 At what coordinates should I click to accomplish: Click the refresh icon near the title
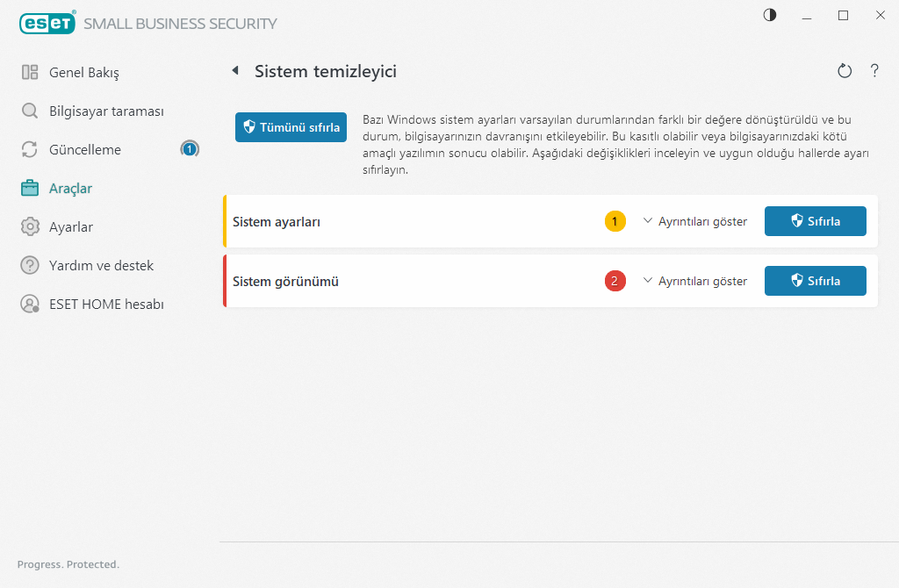[x=845, y=71]
